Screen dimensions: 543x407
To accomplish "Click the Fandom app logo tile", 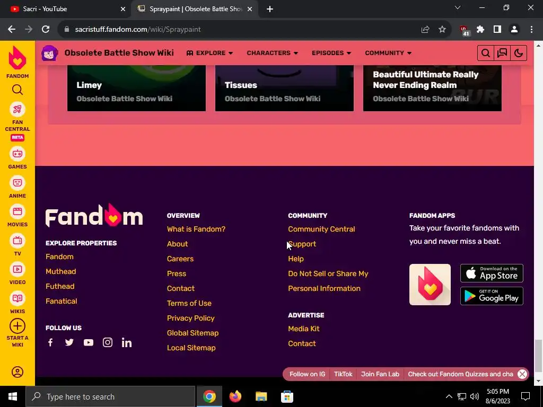I will [x=430, y=285].
